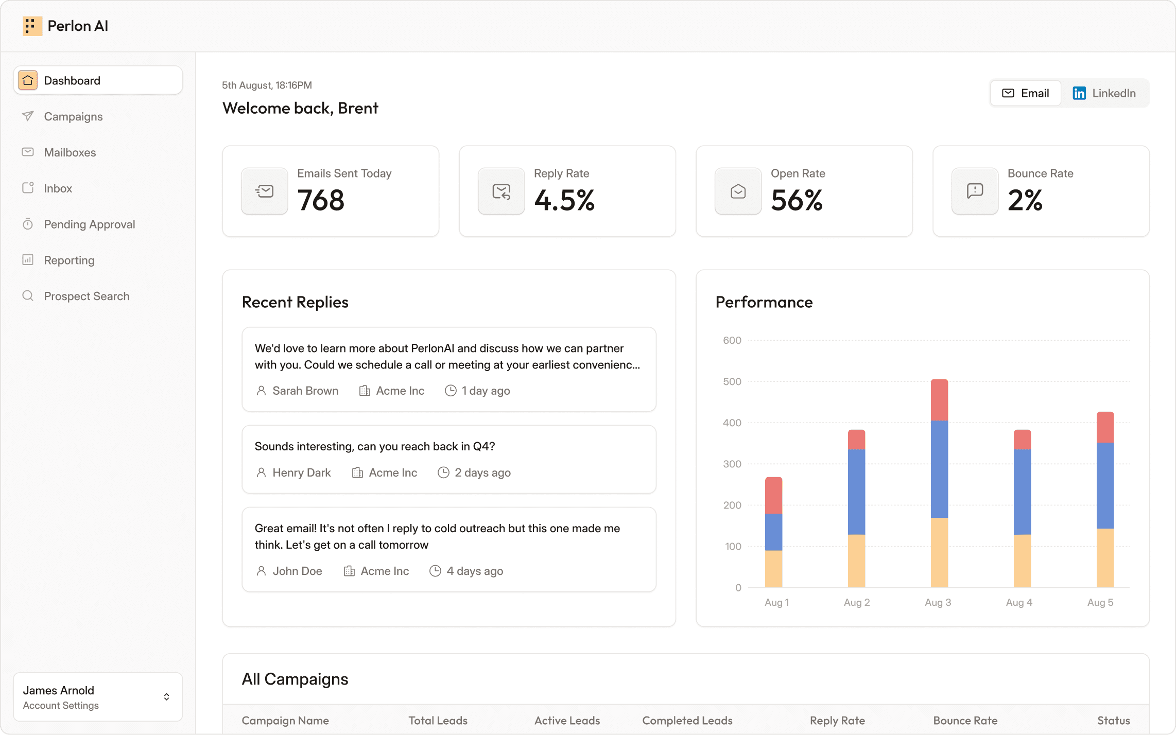Open John Doe's reply card
Viewport: 1176px width, 735px height.
[448, 549]
